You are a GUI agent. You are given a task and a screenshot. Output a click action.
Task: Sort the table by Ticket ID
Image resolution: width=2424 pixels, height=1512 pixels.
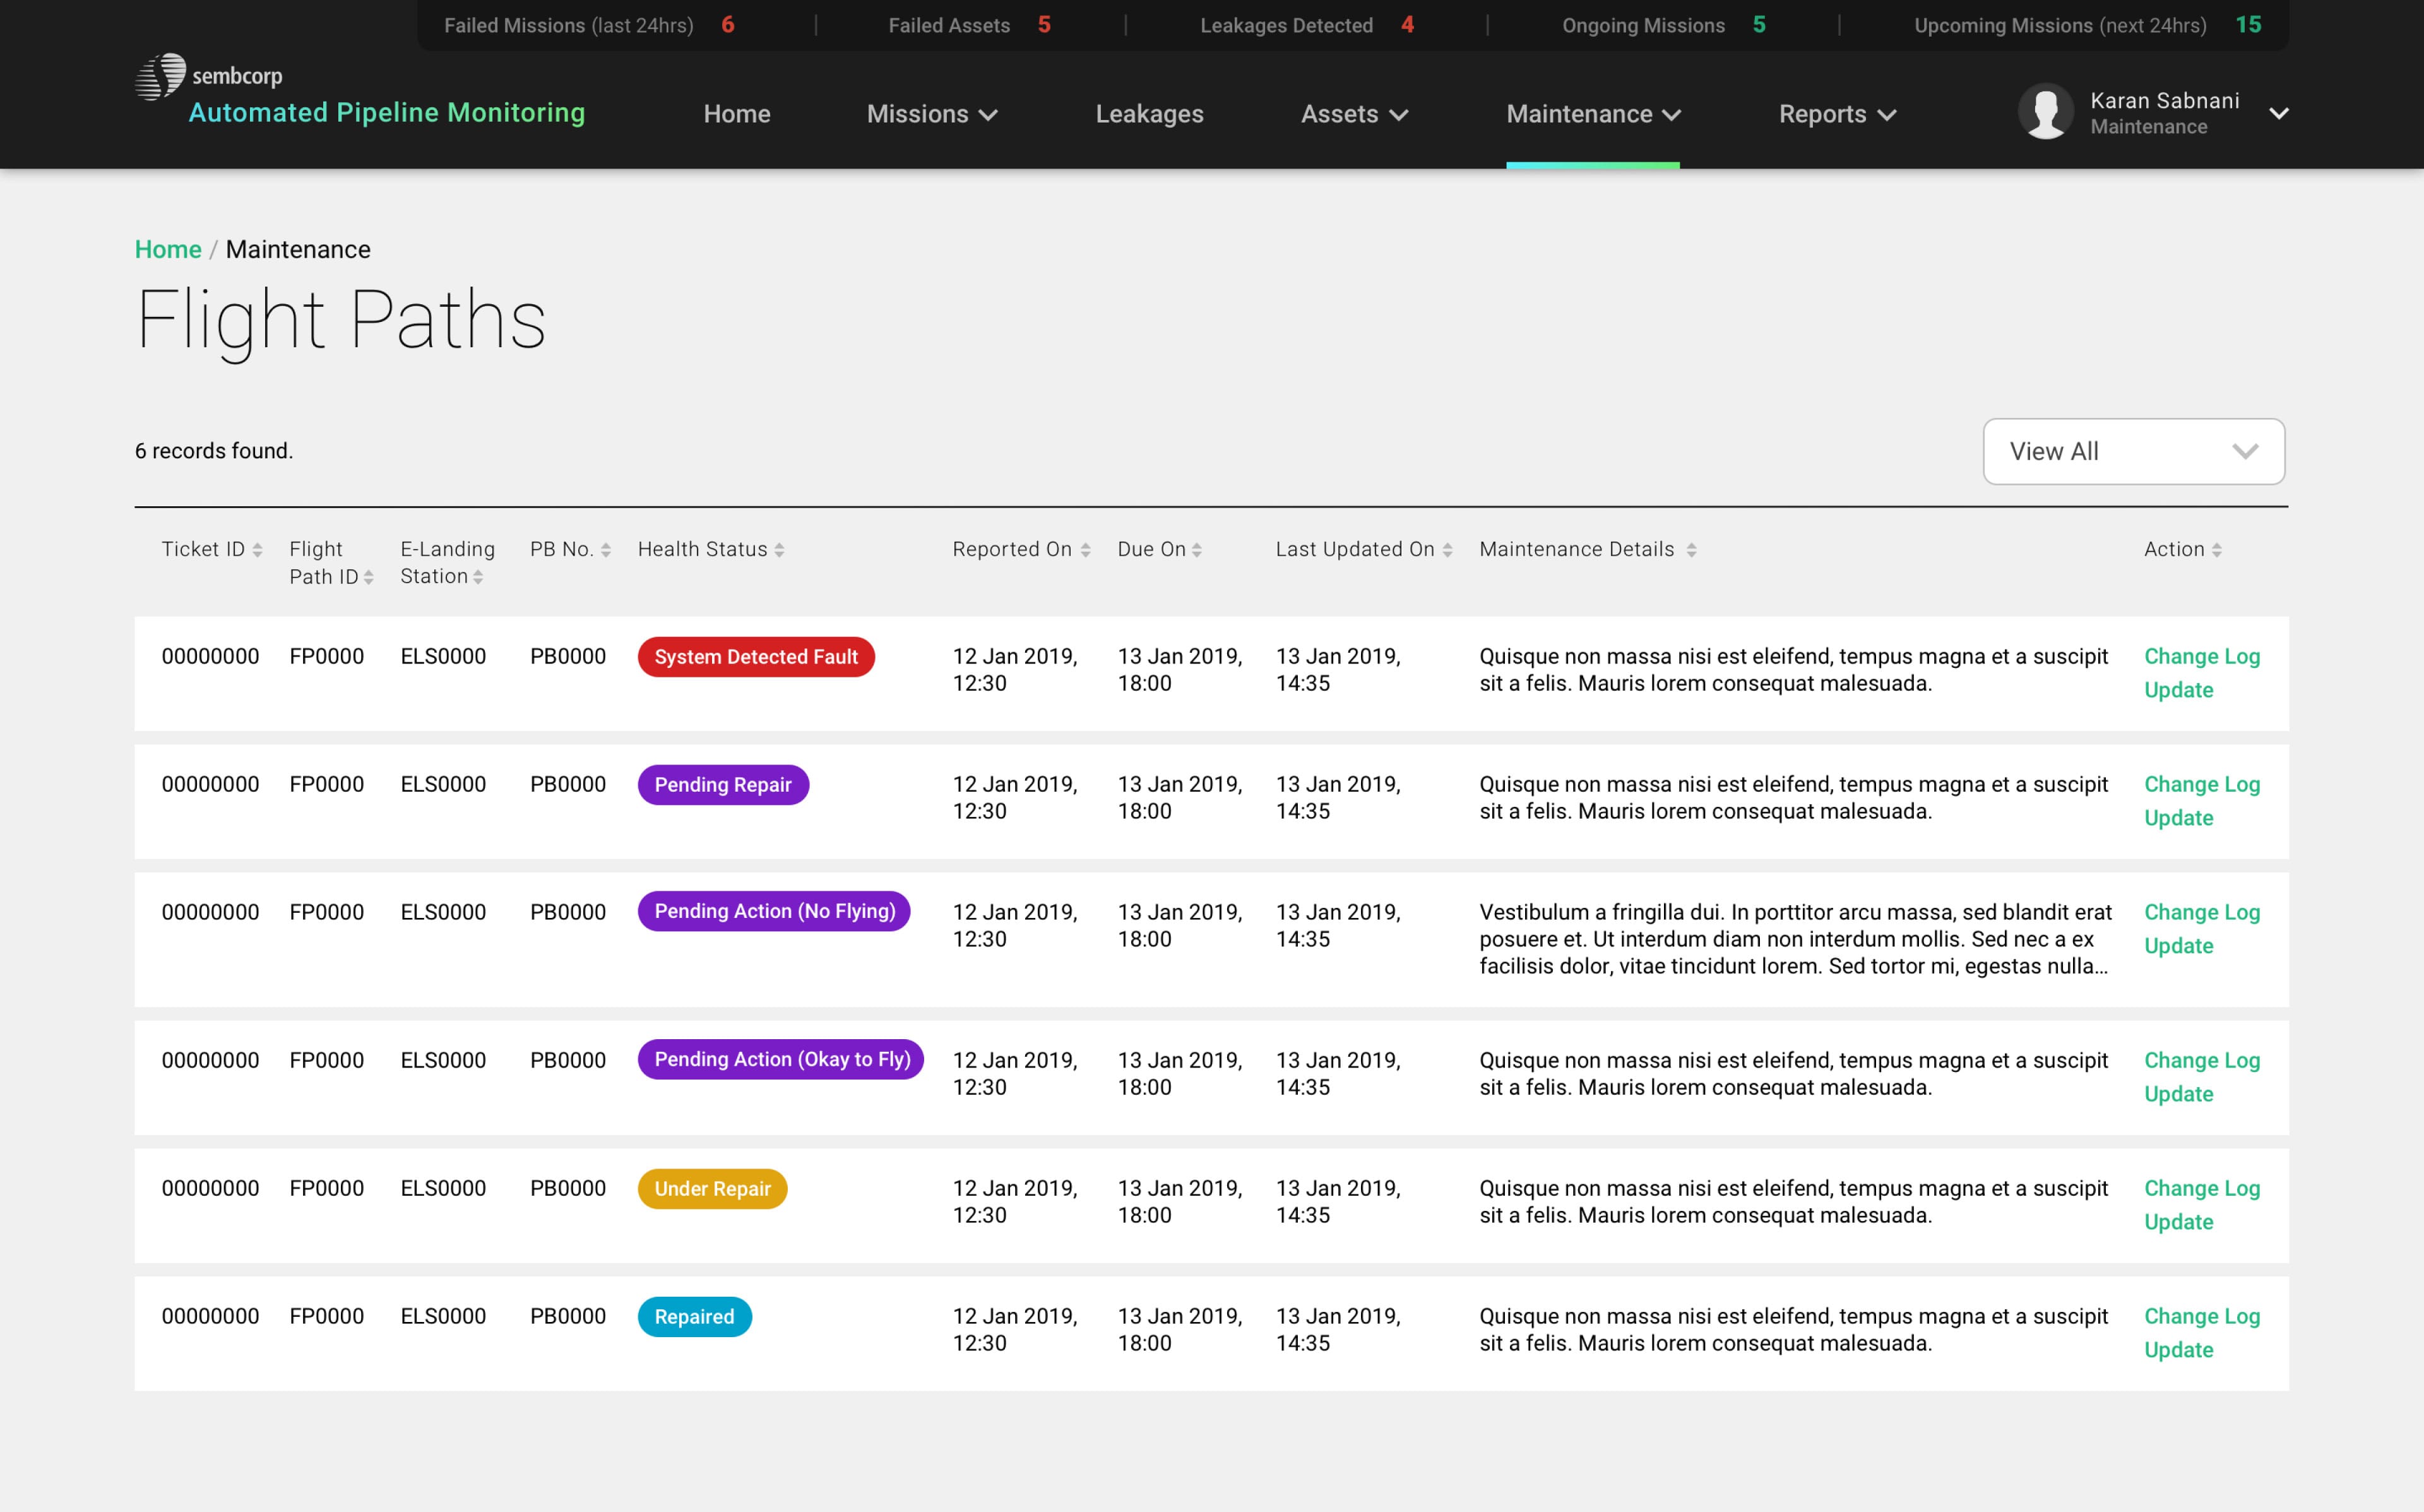click(258, 549)
